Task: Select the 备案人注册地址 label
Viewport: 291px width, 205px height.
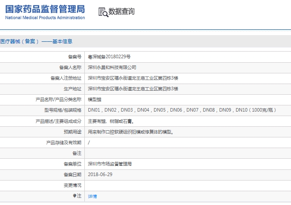Action: coord(66,78)
